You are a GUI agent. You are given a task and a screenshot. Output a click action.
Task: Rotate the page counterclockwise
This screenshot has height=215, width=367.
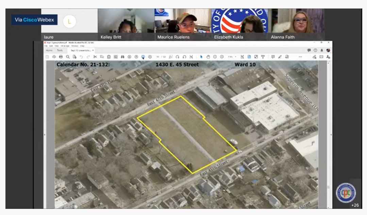(184, 57)
